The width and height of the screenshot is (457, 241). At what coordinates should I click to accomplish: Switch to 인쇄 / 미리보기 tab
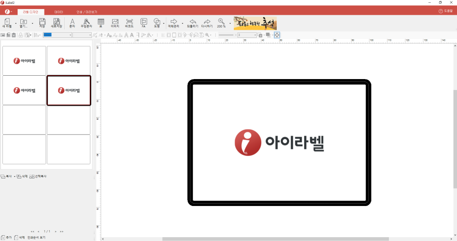tap(87, 12)
